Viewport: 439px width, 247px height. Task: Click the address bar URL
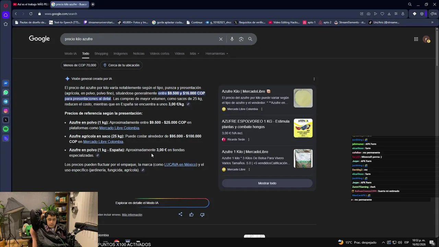click(x=61, y=14)
